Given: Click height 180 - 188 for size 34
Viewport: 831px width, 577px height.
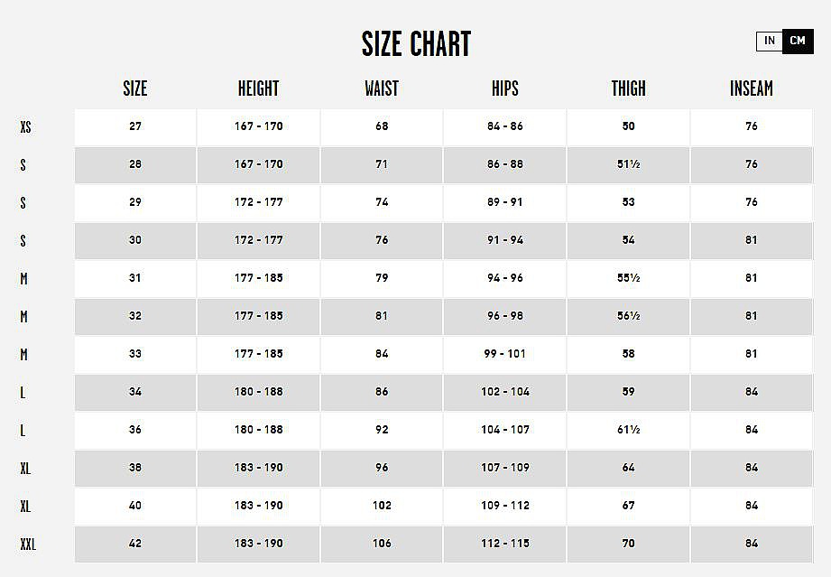Looking at the screenshot, I should pos(258,392).
